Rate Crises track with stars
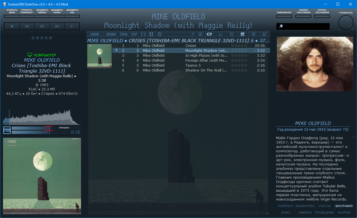Image resolution: width=357 pixels, height=218 pixels. [239, 45]
